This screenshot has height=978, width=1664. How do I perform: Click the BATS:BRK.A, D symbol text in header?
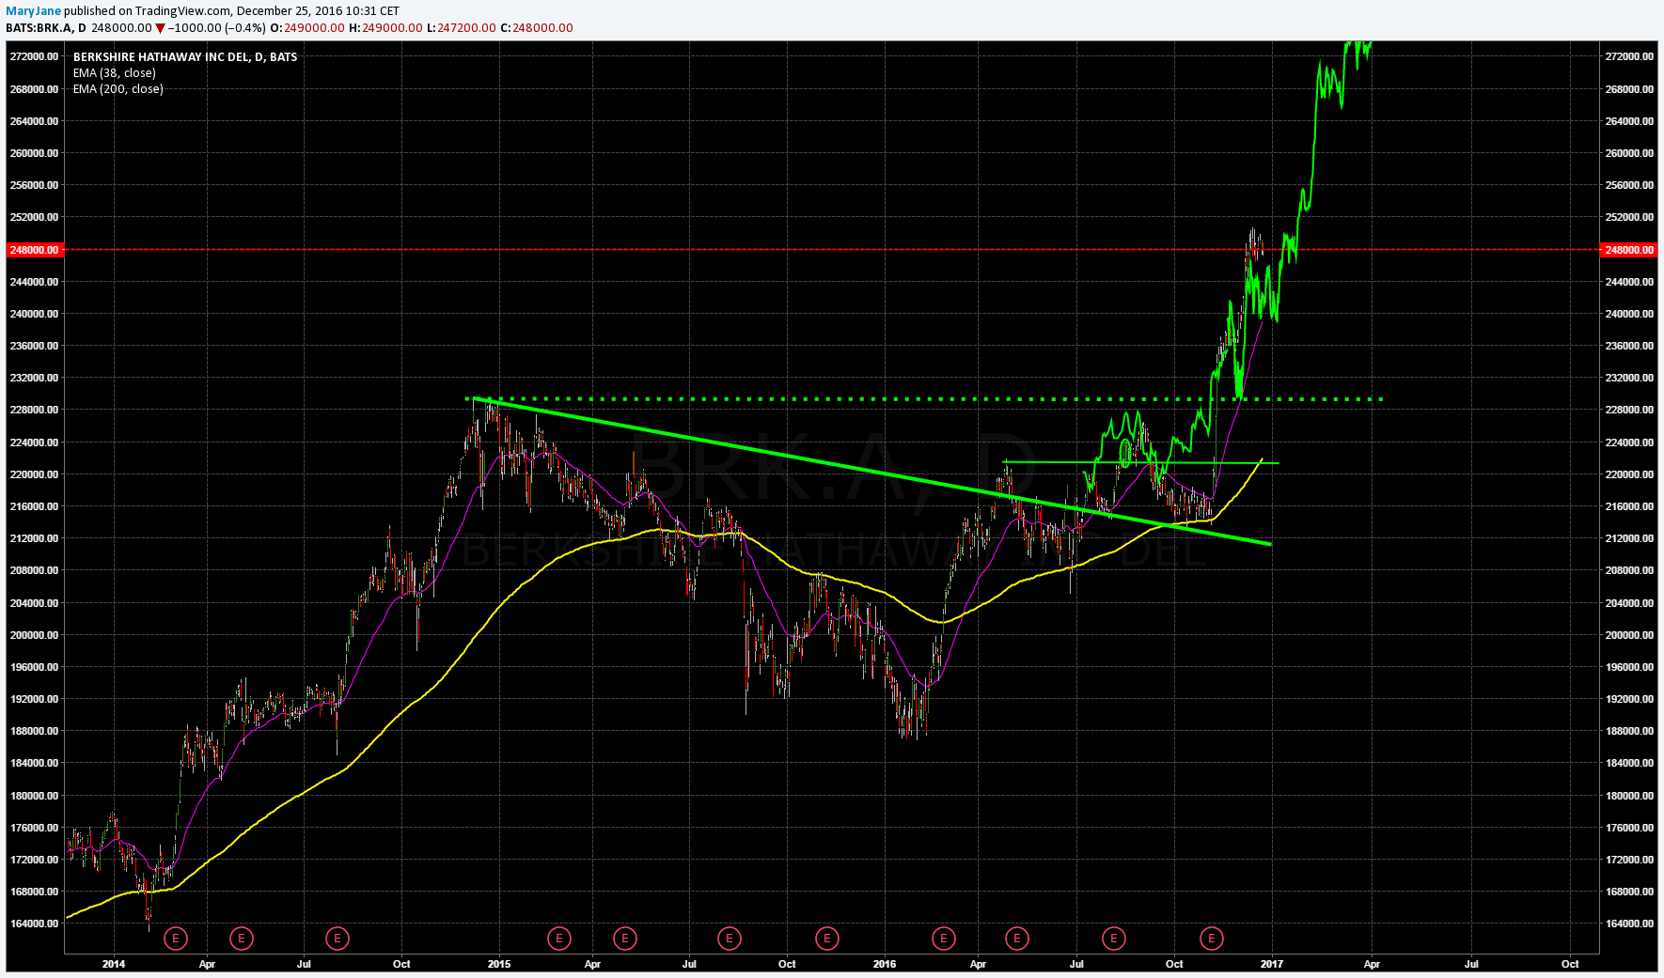[x=45, y=28]
